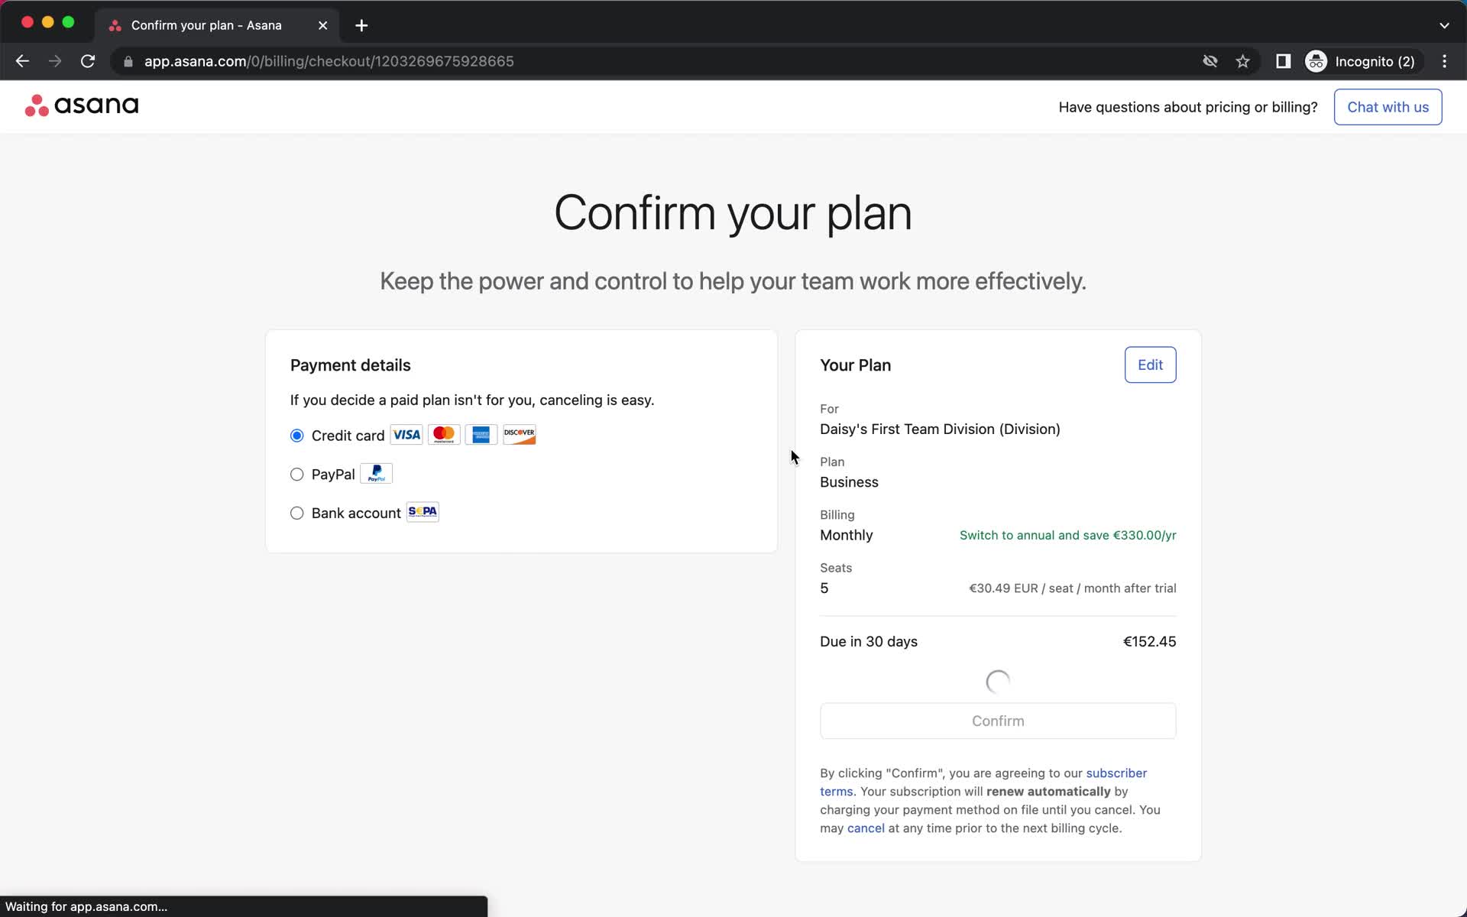Select the Bank account radio option
1467x917 pixels.
tap(297, 514)
